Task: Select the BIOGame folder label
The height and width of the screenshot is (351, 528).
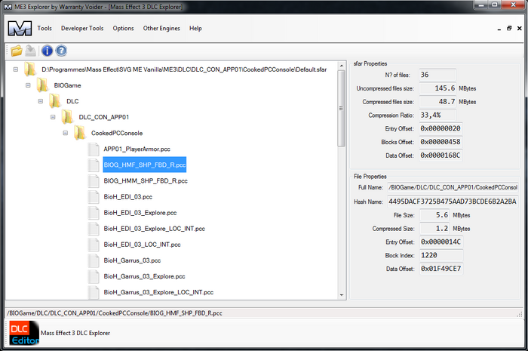Action: (x=67, y=85)
